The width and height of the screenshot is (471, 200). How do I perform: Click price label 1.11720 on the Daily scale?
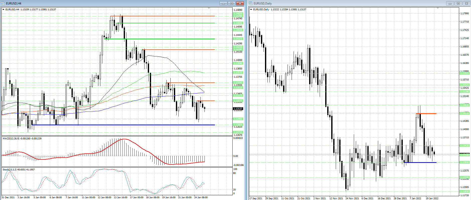click(464, 195)
